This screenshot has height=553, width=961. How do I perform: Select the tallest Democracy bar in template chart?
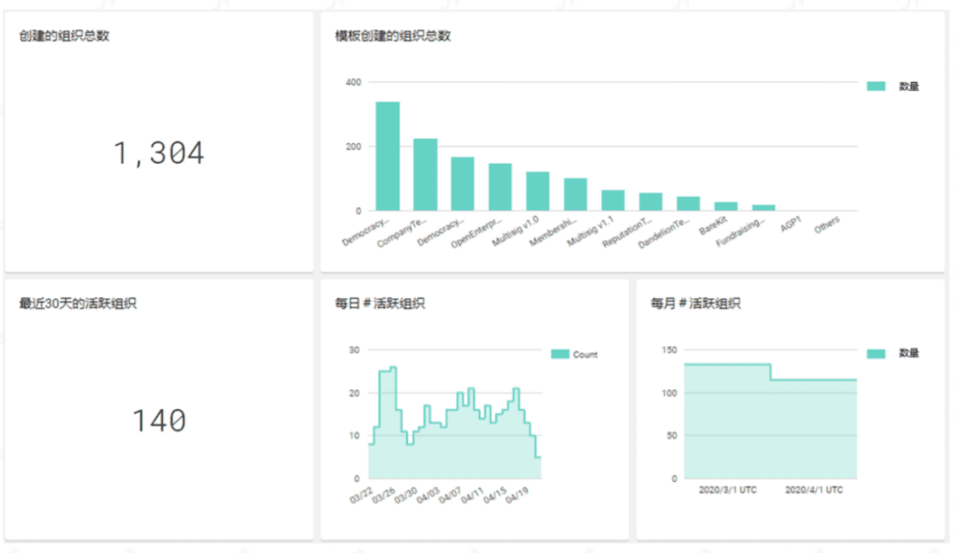387,157
